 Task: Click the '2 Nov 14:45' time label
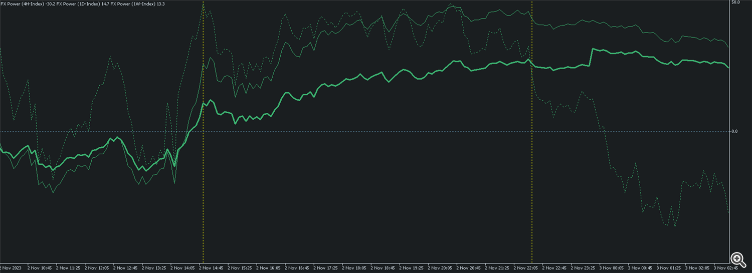click(x=212, y=268)
